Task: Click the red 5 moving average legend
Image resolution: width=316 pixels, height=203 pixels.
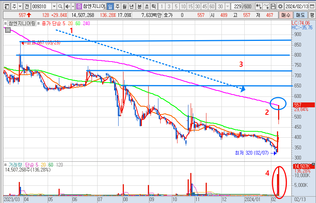Action: pos(64,23)
